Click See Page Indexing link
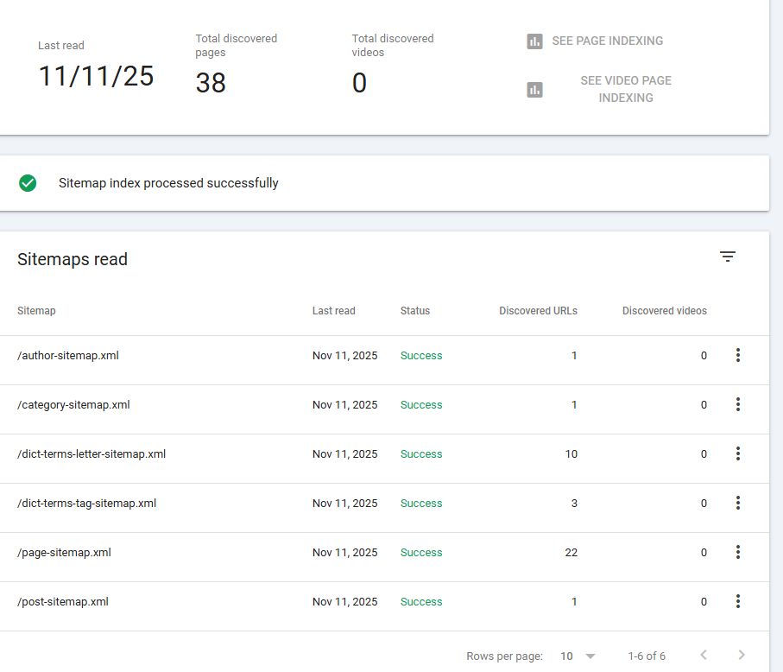Screen dimensions: 783x672 point(607,41)
